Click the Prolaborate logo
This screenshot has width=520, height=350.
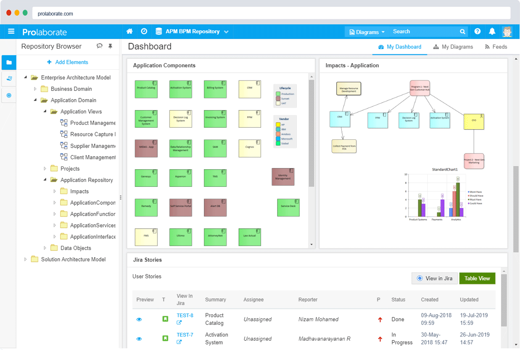click(45, 32)
